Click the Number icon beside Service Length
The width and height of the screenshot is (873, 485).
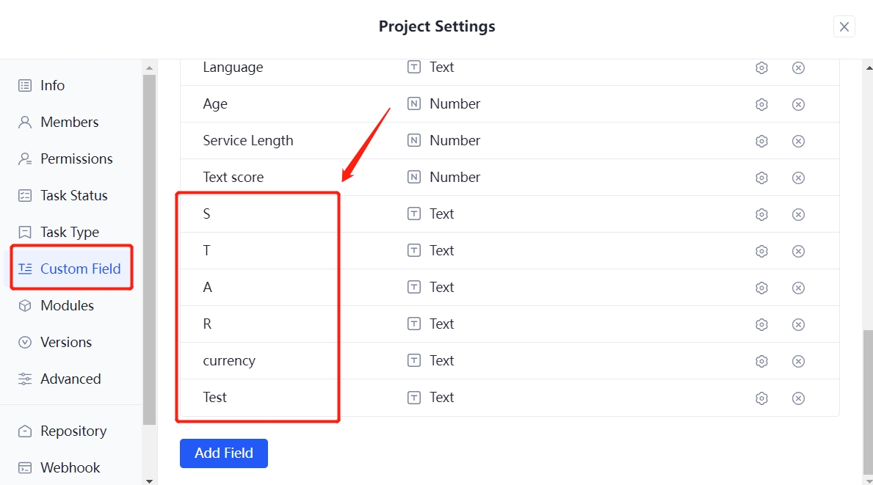tap(413, 140)
